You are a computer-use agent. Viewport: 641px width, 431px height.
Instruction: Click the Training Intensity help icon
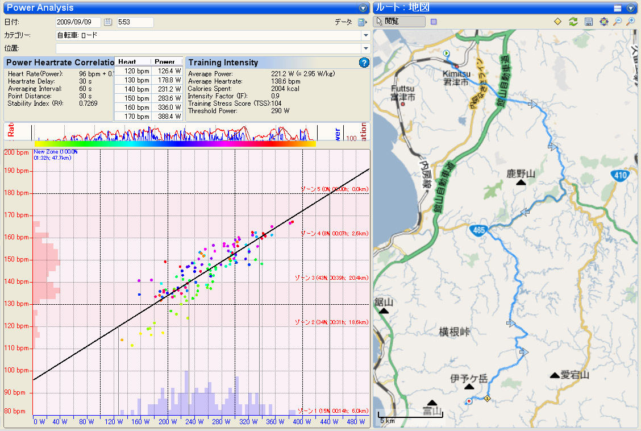point(364,63)
